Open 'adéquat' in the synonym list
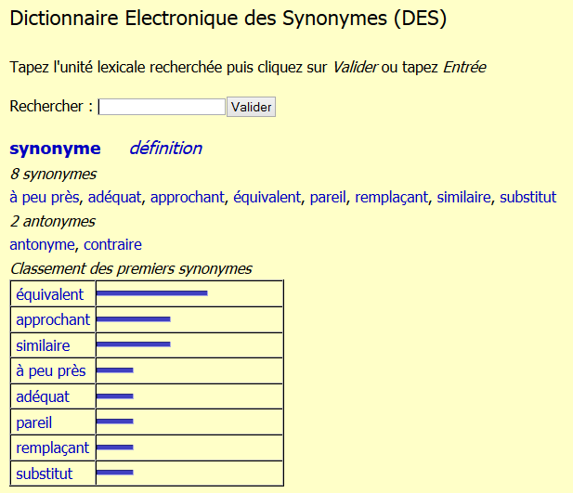 (x=115, y=197)
